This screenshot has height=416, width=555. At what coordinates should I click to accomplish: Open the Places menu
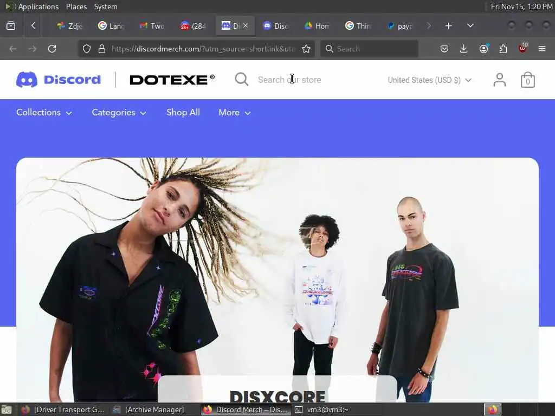pyautogui.click(x=76, y=6)
